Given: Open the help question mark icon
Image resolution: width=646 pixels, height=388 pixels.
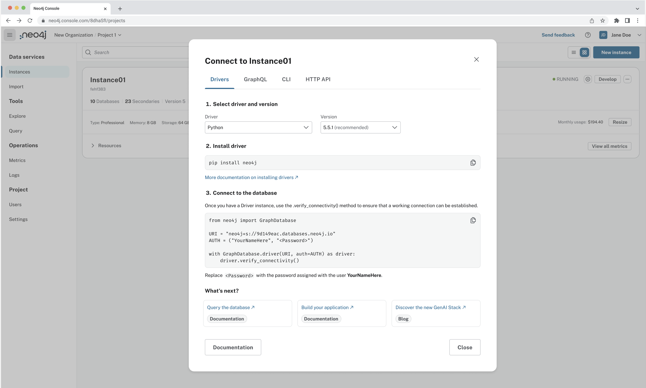Looking at the screenshot, I should click(588, 35).
